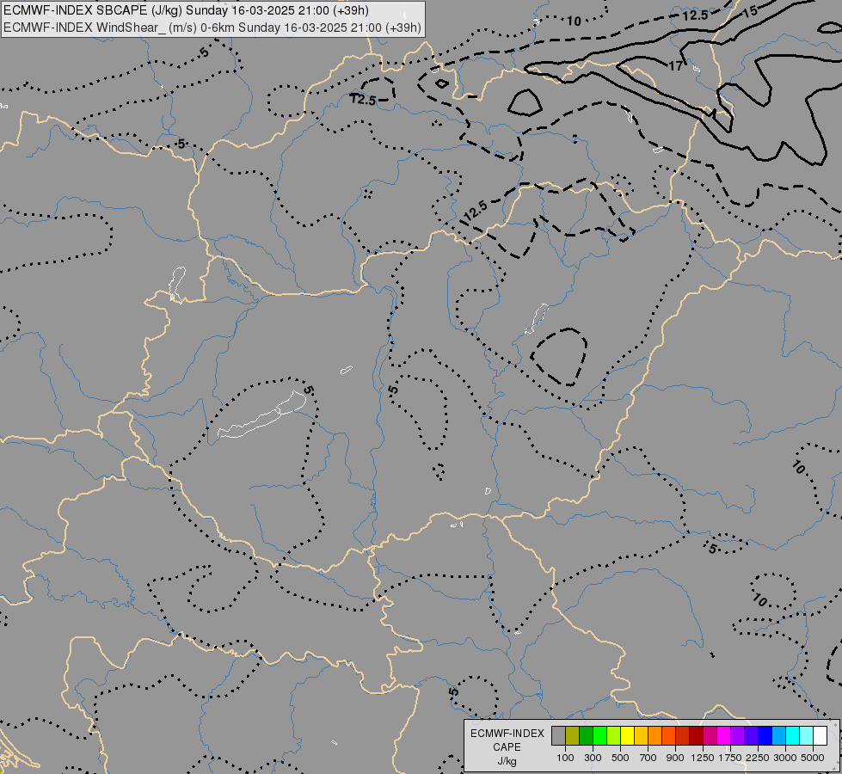Click the legend value 1750
This screenshot has width=842, height=774.
coord(730,758)
